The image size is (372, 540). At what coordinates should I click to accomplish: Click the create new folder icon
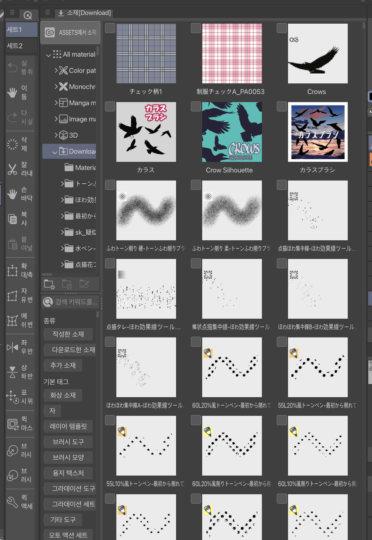tap(49, 284)
